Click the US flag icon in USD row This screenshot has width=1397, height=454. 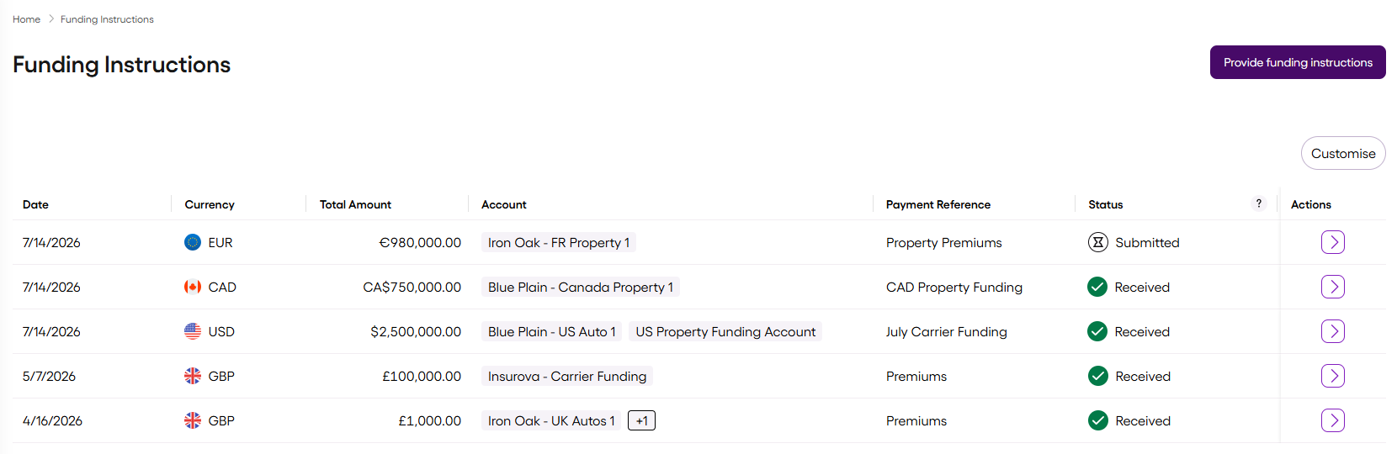[193, 331]
